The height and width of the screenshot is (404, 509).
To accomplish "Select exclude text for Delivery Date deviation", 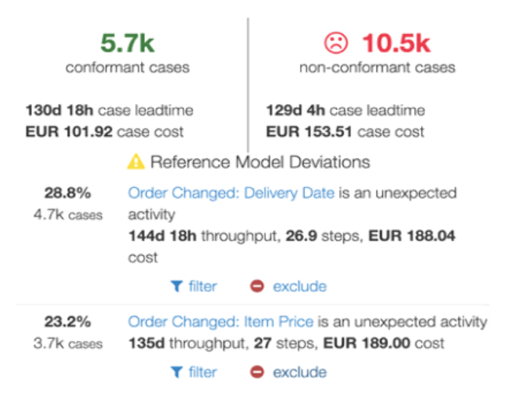I will click(x=300, y=286).
